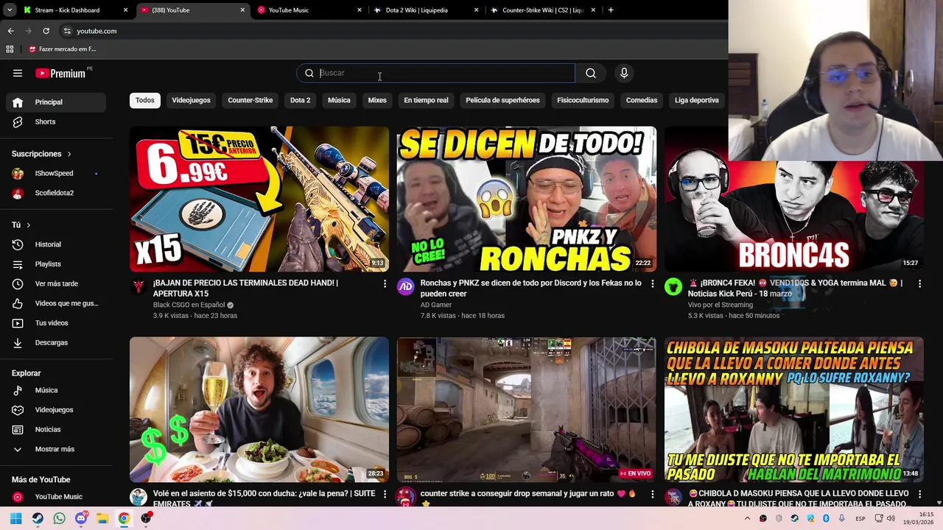943x530 pixels.
Task: Open Música under Explorar
Action: click(x=56, y=390)
